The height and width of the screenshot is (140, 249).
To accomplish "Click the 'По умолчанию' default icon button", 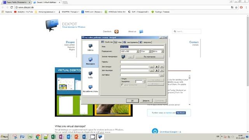I will point(149,57).
